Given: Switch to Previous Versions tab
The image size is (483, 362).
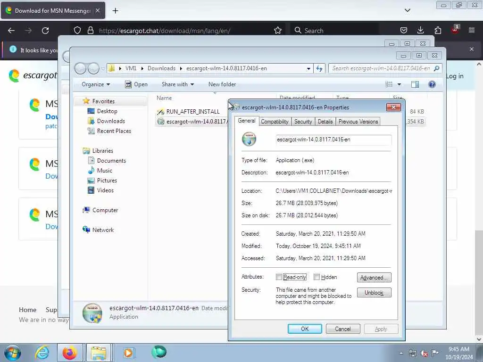Looking at the screenshot, I should point(358,122).
